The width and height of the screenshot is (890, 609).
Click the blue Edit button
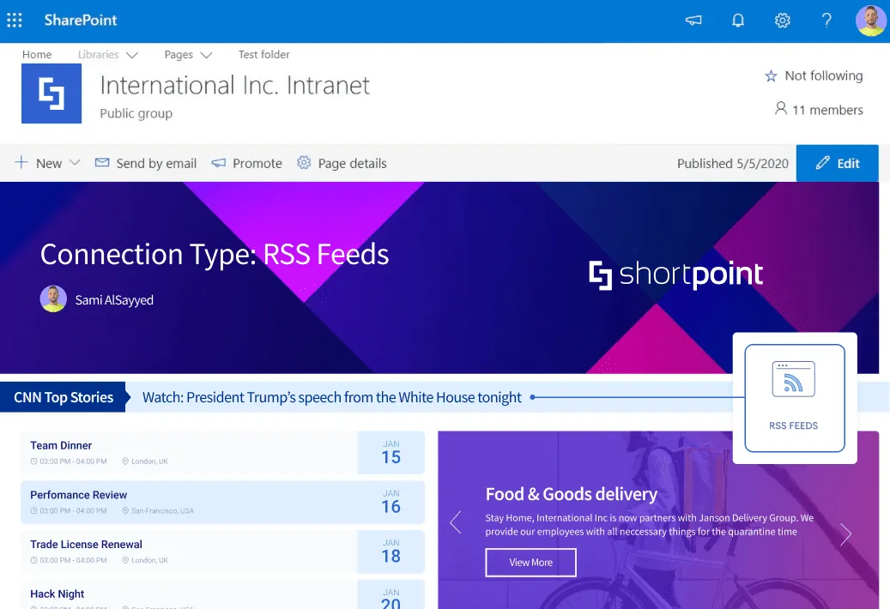point(837,163)
